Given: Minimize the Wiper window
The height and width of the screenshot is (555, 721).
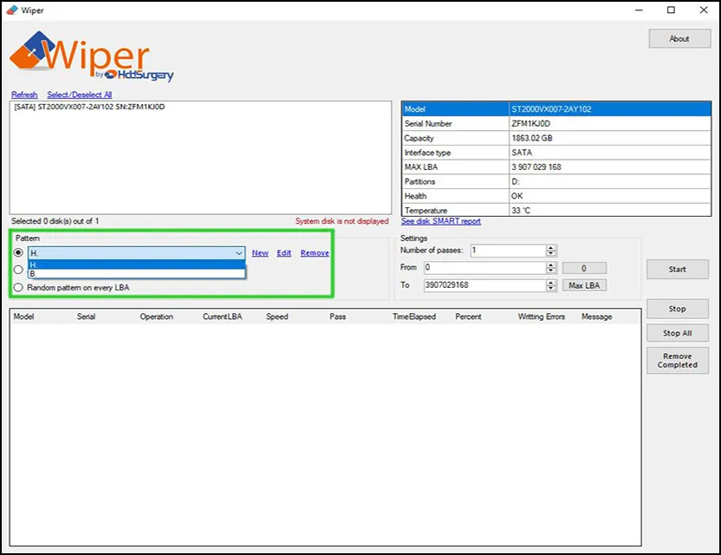Looking at the screenshot, I should click(639, 10).
